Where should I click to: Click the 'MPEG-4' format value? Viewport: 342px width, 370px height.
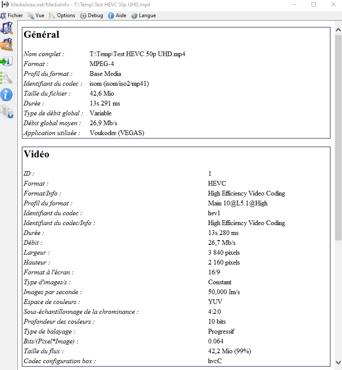(102, 64)
